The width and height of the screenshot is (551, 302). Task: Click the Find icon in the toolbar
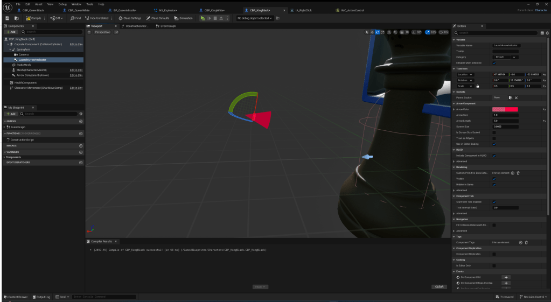[x=75, y=18]
